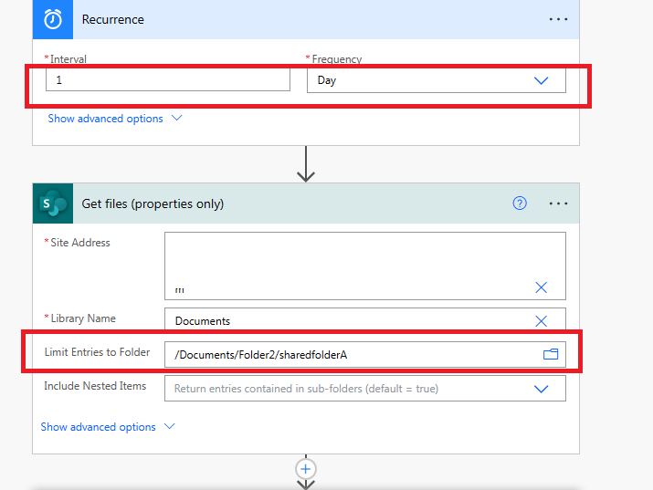
Task: Click the Limit Entries to Folder path field
Action: [364, 354]
